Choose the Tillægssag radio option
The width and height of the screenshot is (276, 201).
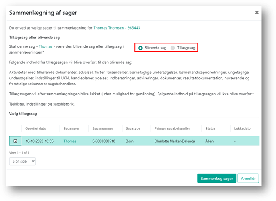[x=173, y=48]
